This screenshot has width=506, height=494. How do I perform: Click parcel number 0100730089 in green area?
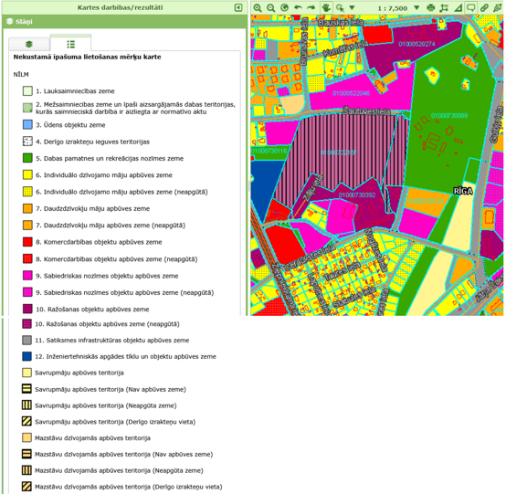point(449,116)
